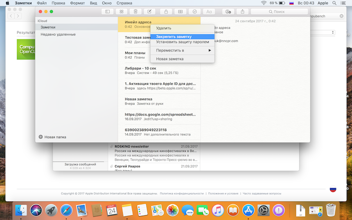Screen dimensions: 352x220
Task: Open Reminders from the Dock
Action: (x=142, y=210)
